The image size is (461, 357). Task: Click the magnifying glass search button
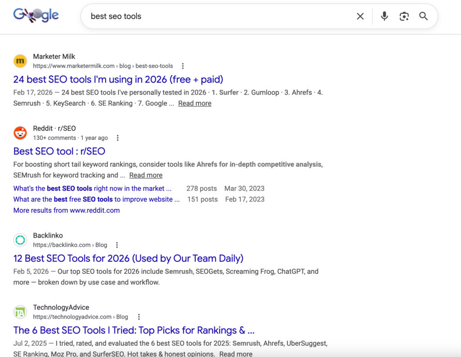click(423, 16)
